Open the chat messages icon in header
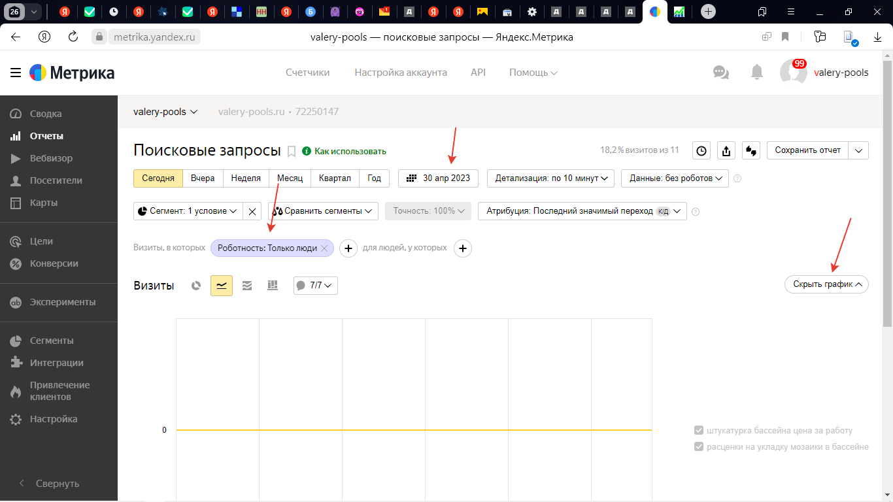This screenshot has width=893, height=502. pos(721,73)
